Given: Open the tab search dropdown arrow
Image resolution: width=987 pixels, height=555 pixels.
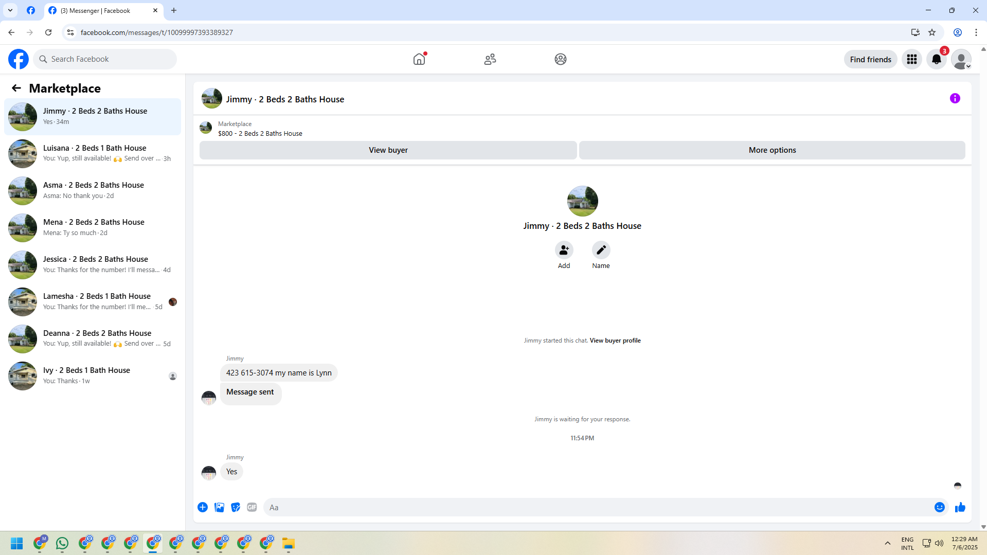Looking at the screenshot, I should coord(10,10).
